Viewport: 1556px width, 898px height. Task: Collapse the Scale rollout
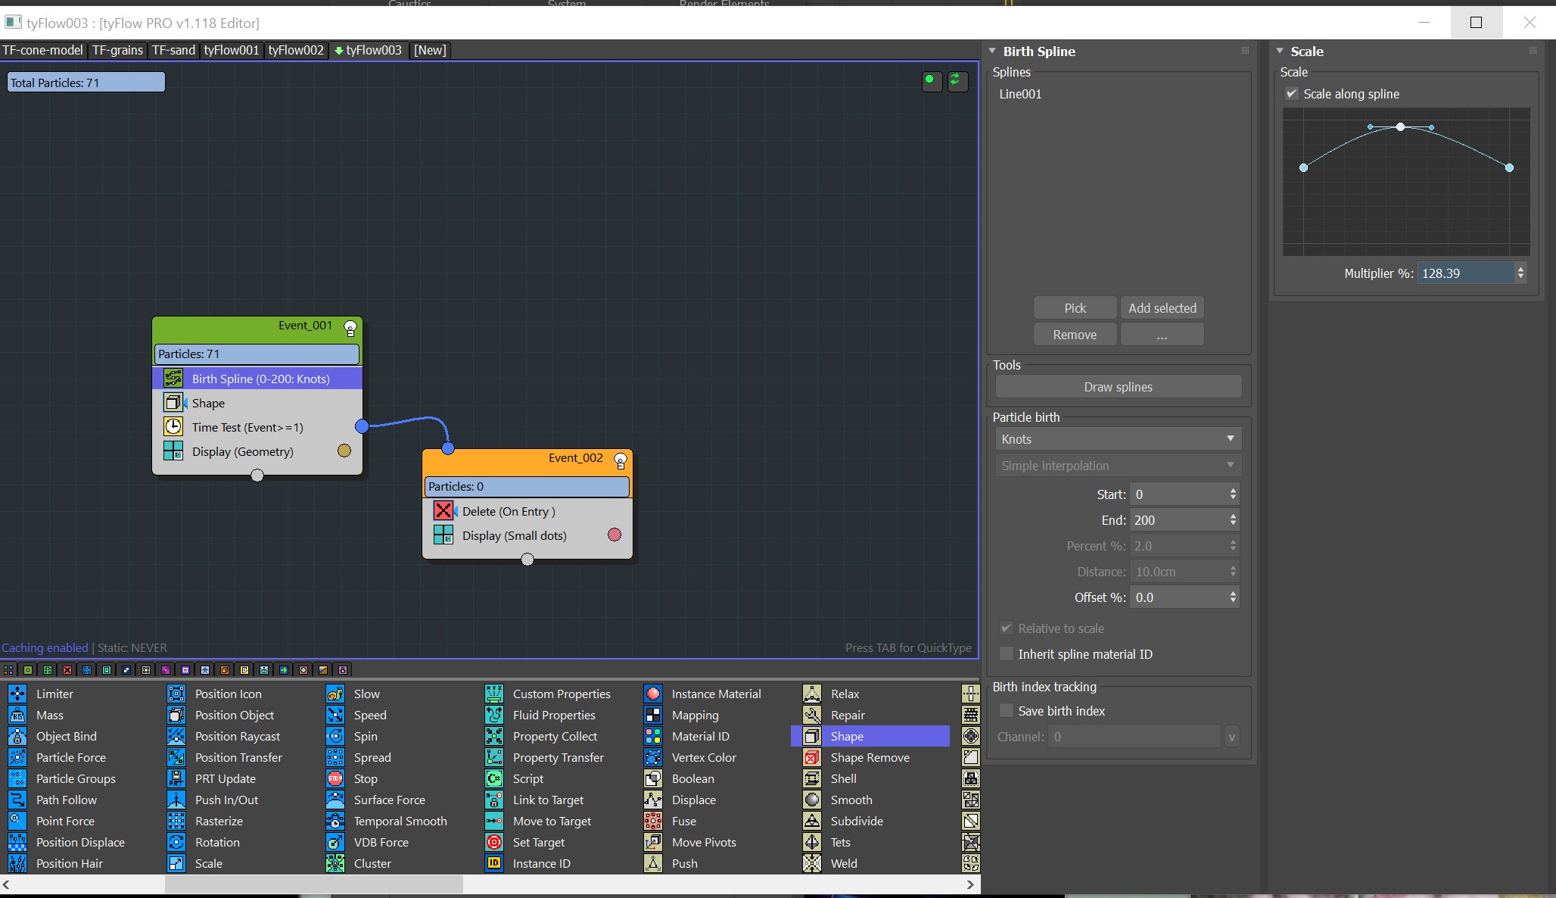pyautogui.click(x=1280, y=51)
